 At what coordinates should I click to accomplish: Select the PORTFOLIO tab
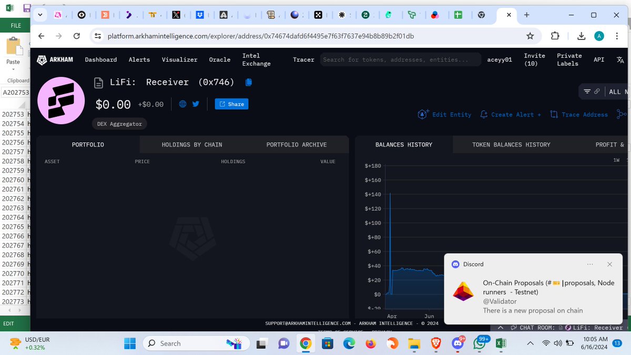[88, 145]
